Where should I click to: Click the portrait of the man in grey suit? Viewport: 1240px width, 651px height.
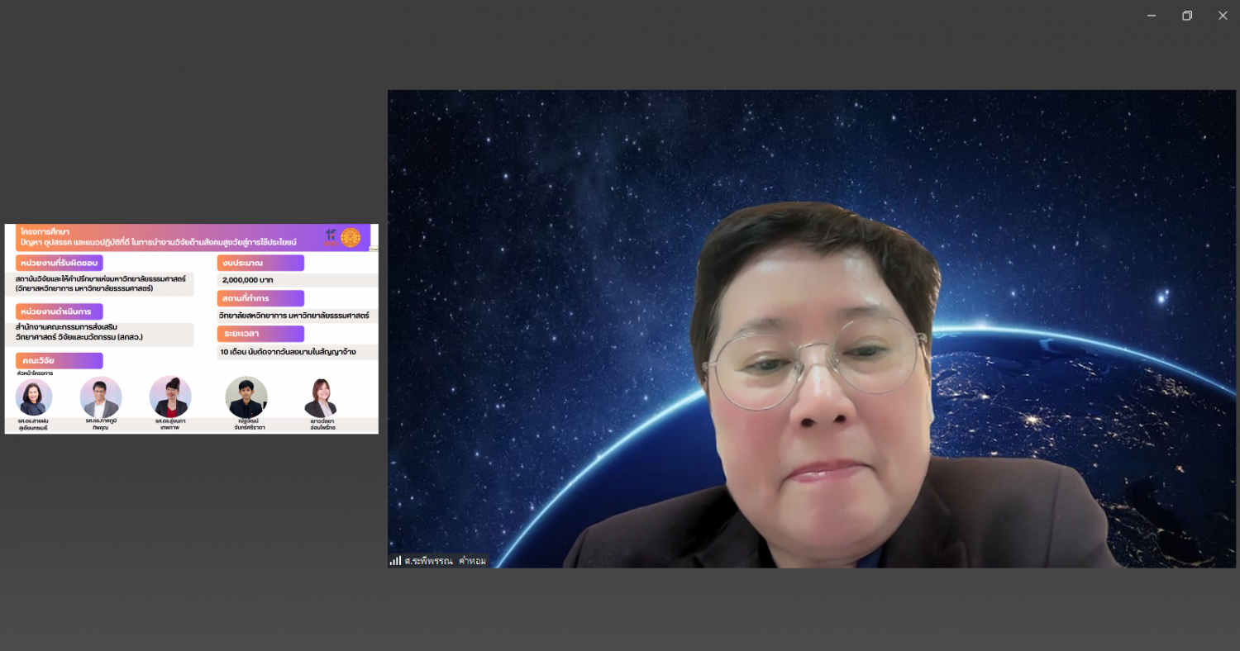101,397
